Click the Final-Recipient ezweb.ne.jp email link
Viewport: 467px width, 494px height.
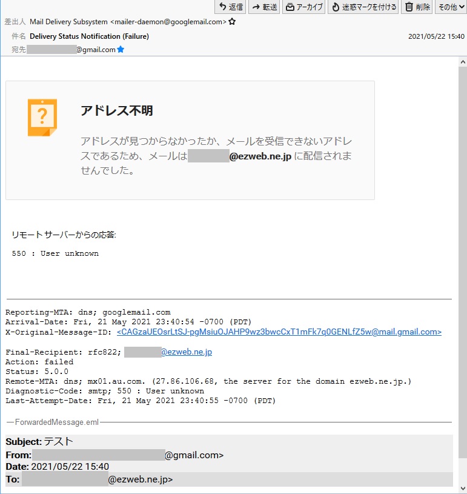tap(186, 352)
